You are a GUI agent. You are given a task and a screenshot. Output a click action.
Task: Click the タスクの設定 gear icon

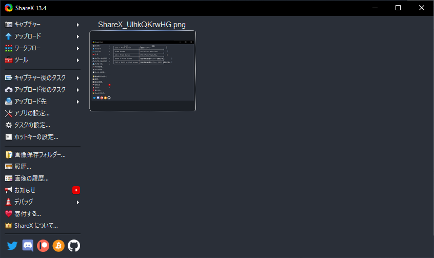coord(9,125)
